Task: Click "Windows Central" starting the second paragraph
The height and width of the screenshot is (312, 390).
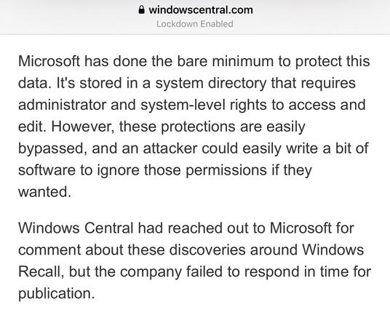Action: click(x=76, y=228)
